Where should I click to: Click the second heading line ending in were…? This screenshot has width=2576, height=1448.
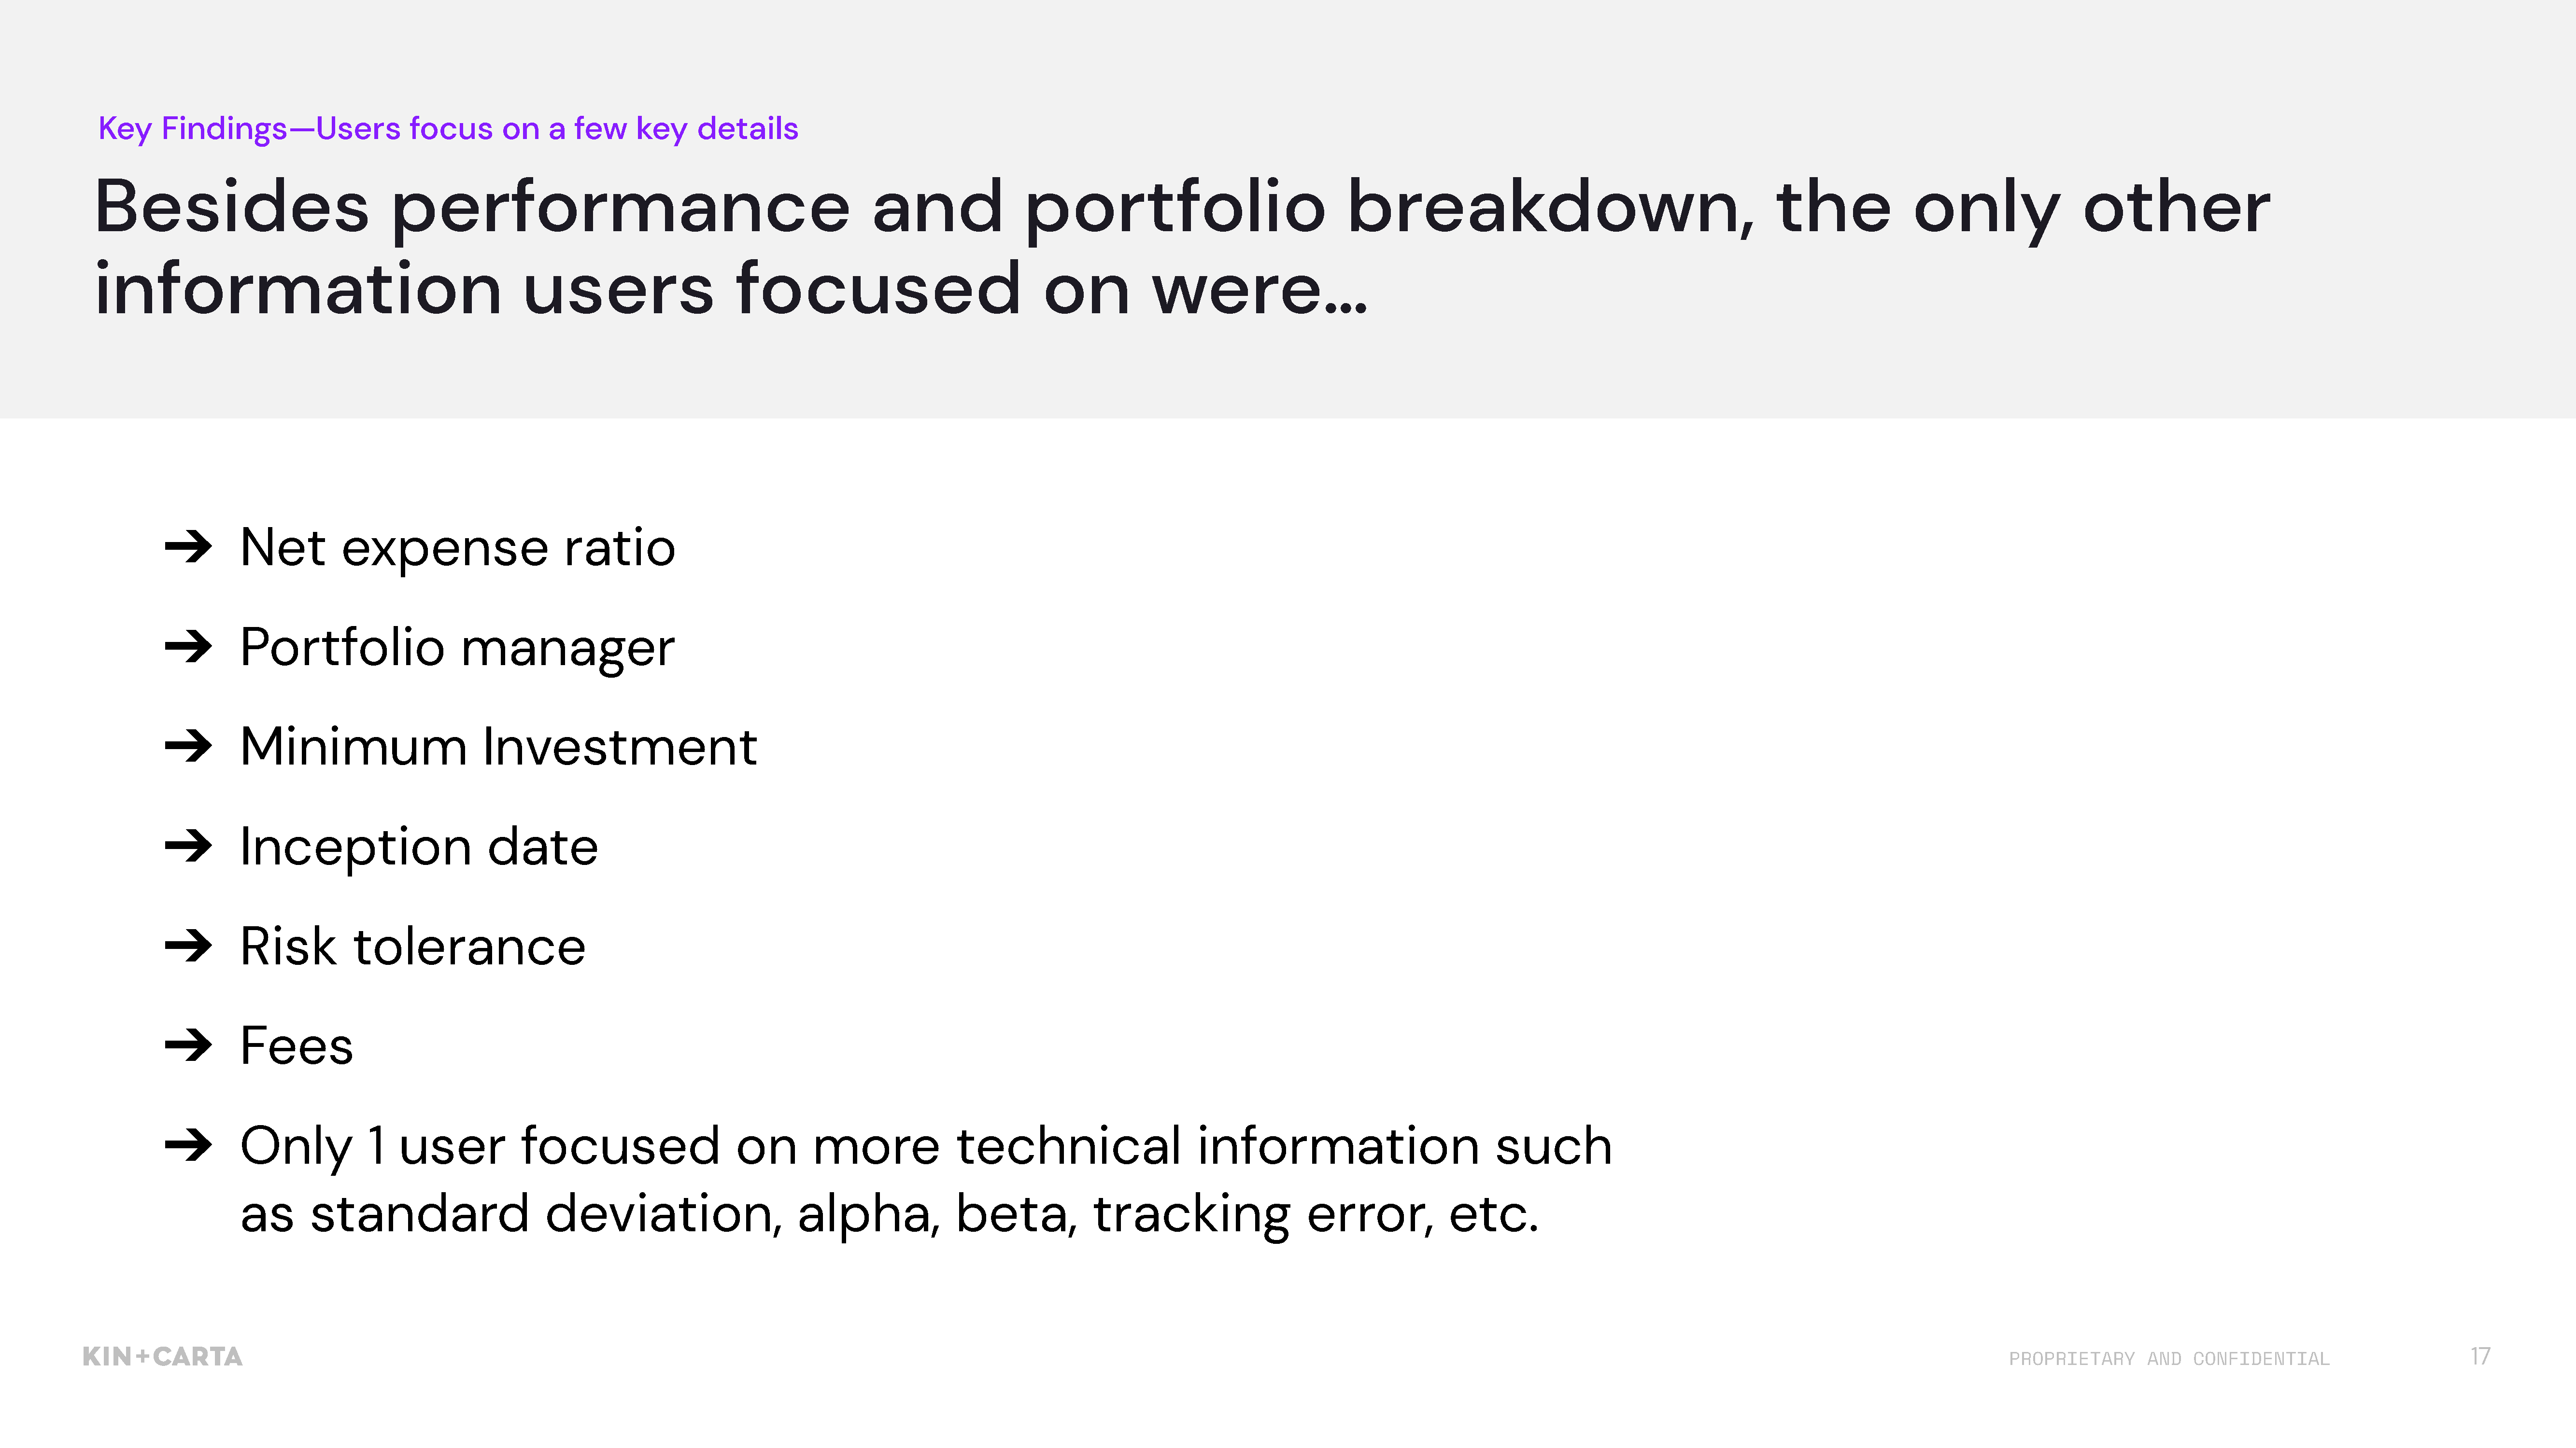[731, 290]
